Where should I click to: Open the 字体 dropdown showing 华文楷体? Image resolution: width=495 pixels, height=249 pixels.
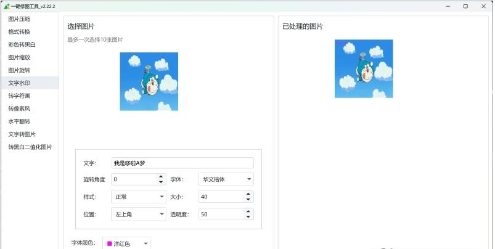tap(226, 179)
